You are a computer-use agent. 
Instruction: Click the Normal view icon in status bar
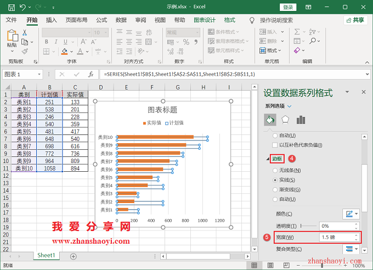[254, 265]
